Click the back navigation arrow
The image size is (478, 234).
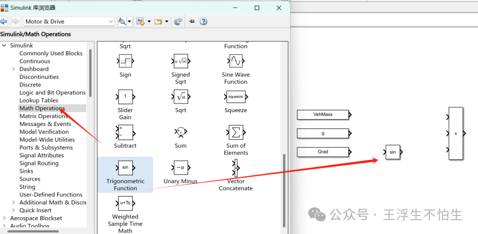coord(4,21)
